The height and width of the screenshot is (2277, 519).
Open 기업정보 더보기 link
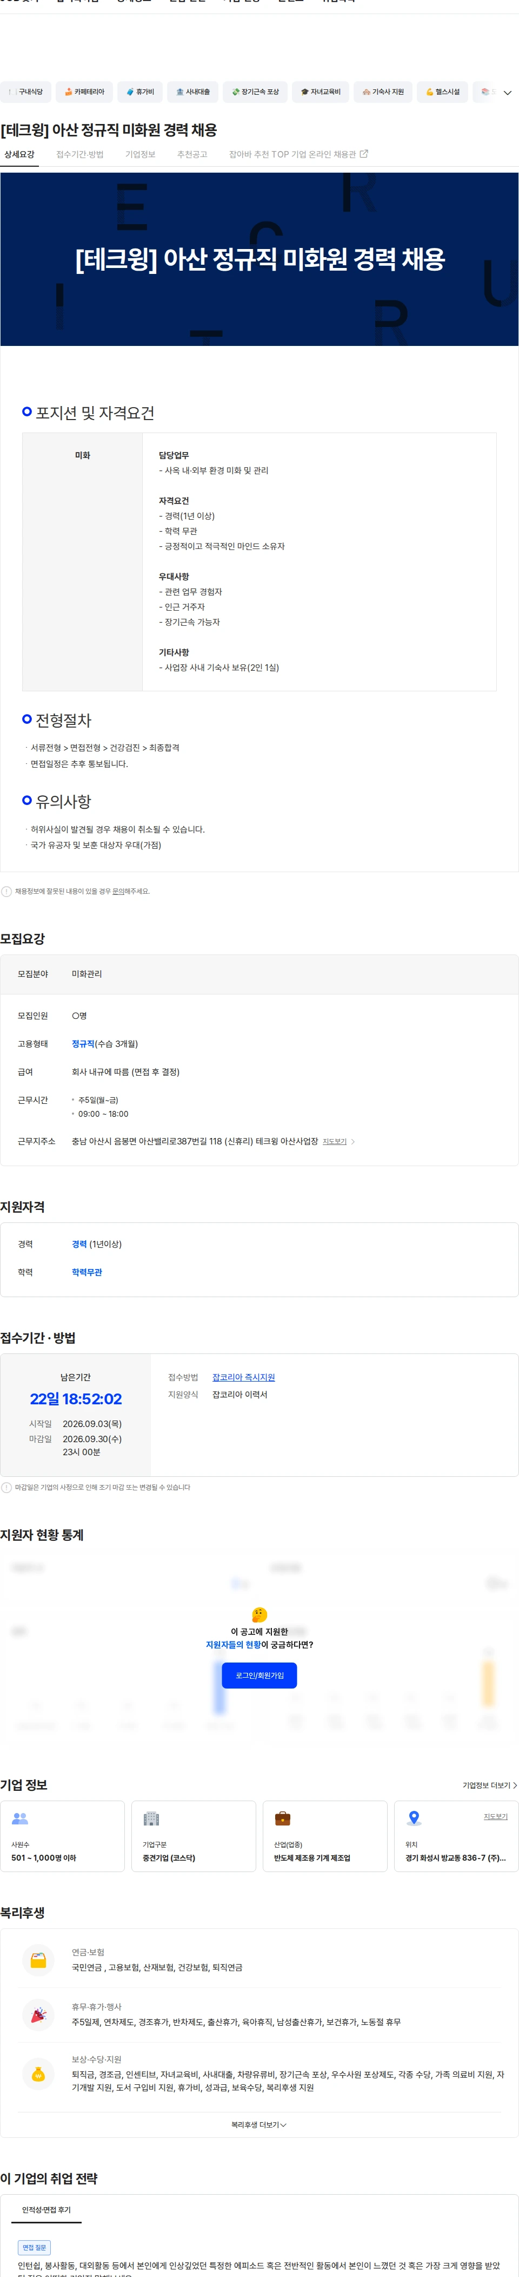(x=489, y=1785)
